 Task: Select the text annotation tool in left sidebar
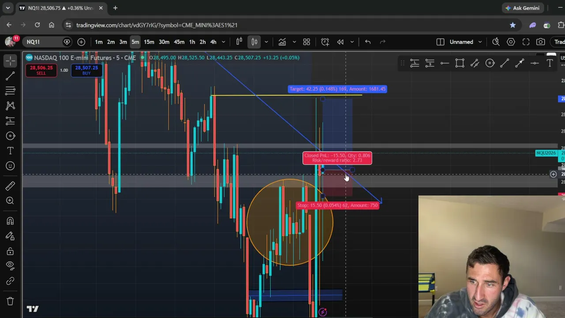[x=10, y=151]
